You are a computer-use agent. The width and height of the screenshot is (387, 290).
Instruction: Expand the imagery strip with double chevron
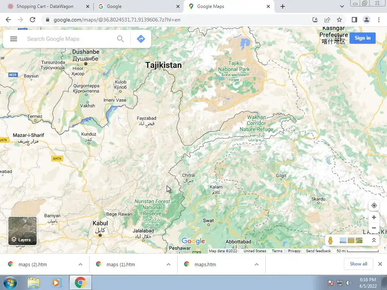click(374, 240)
